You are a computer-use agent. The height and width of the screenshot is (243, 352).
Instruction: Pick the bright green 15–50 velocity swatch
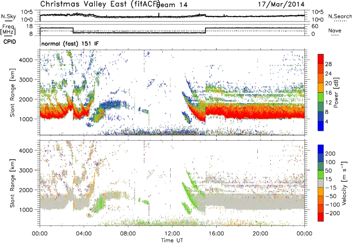point(321,175)
